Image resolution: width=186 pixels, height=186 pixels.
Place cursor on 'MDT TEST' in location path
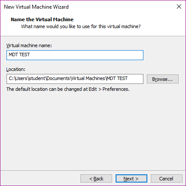click(117, 78)
